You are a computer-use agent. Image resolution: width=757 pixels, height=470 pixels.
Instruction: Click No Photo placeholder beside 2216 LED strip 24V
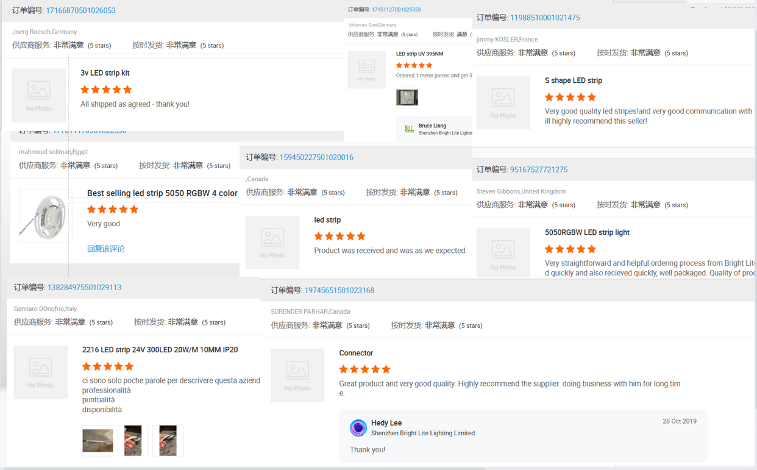[41, 372]
